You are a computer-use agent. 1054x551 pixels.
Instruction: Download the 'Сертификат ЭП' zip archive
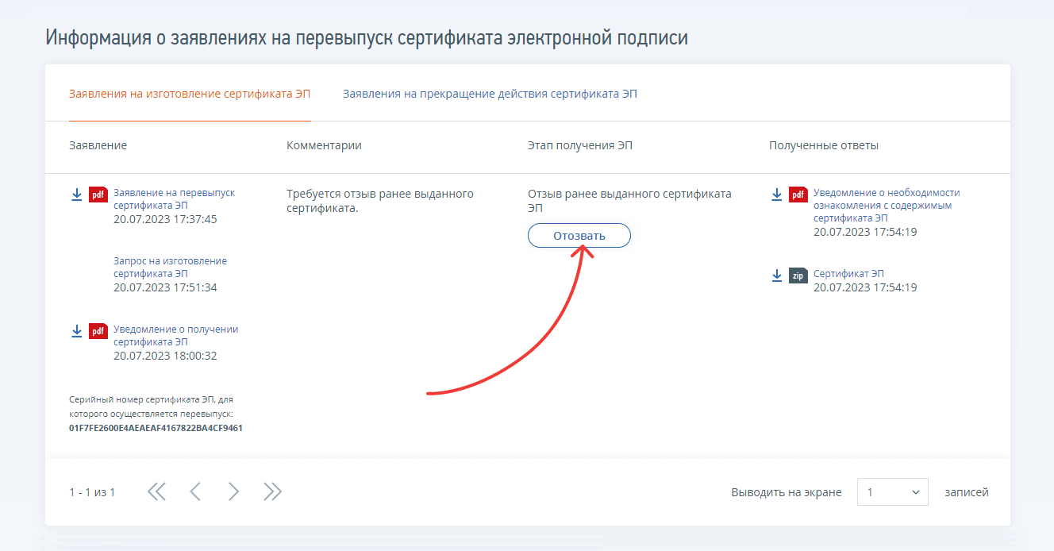[x=777, y=275]
